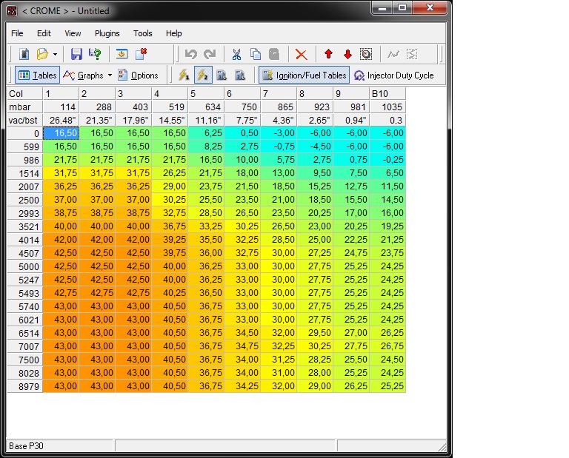The image size is (569, 458).
Task: Toggle the Ignition table 2 lightning icon
Action: 203,75
